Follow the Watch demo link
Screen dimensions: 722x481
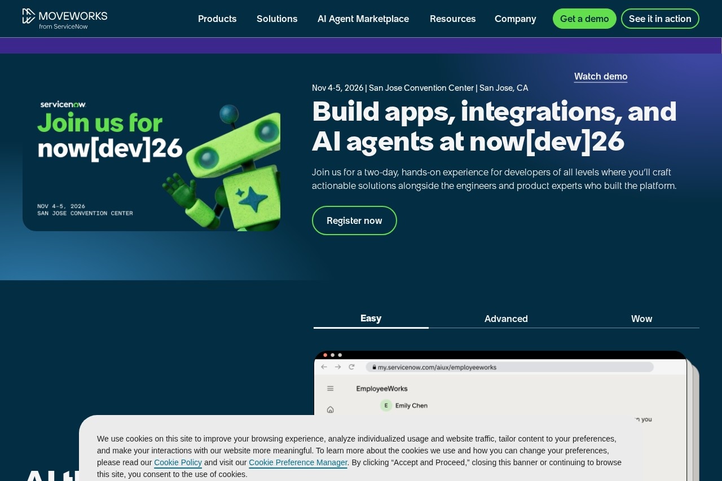(x=601, y=77)
